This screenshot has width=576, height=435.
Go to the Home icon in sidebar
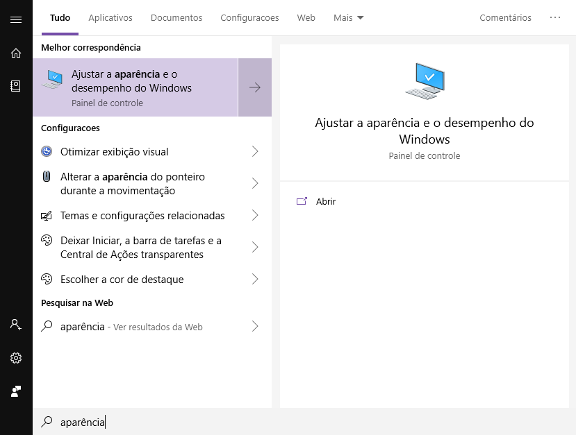click(x=16, y=53)
